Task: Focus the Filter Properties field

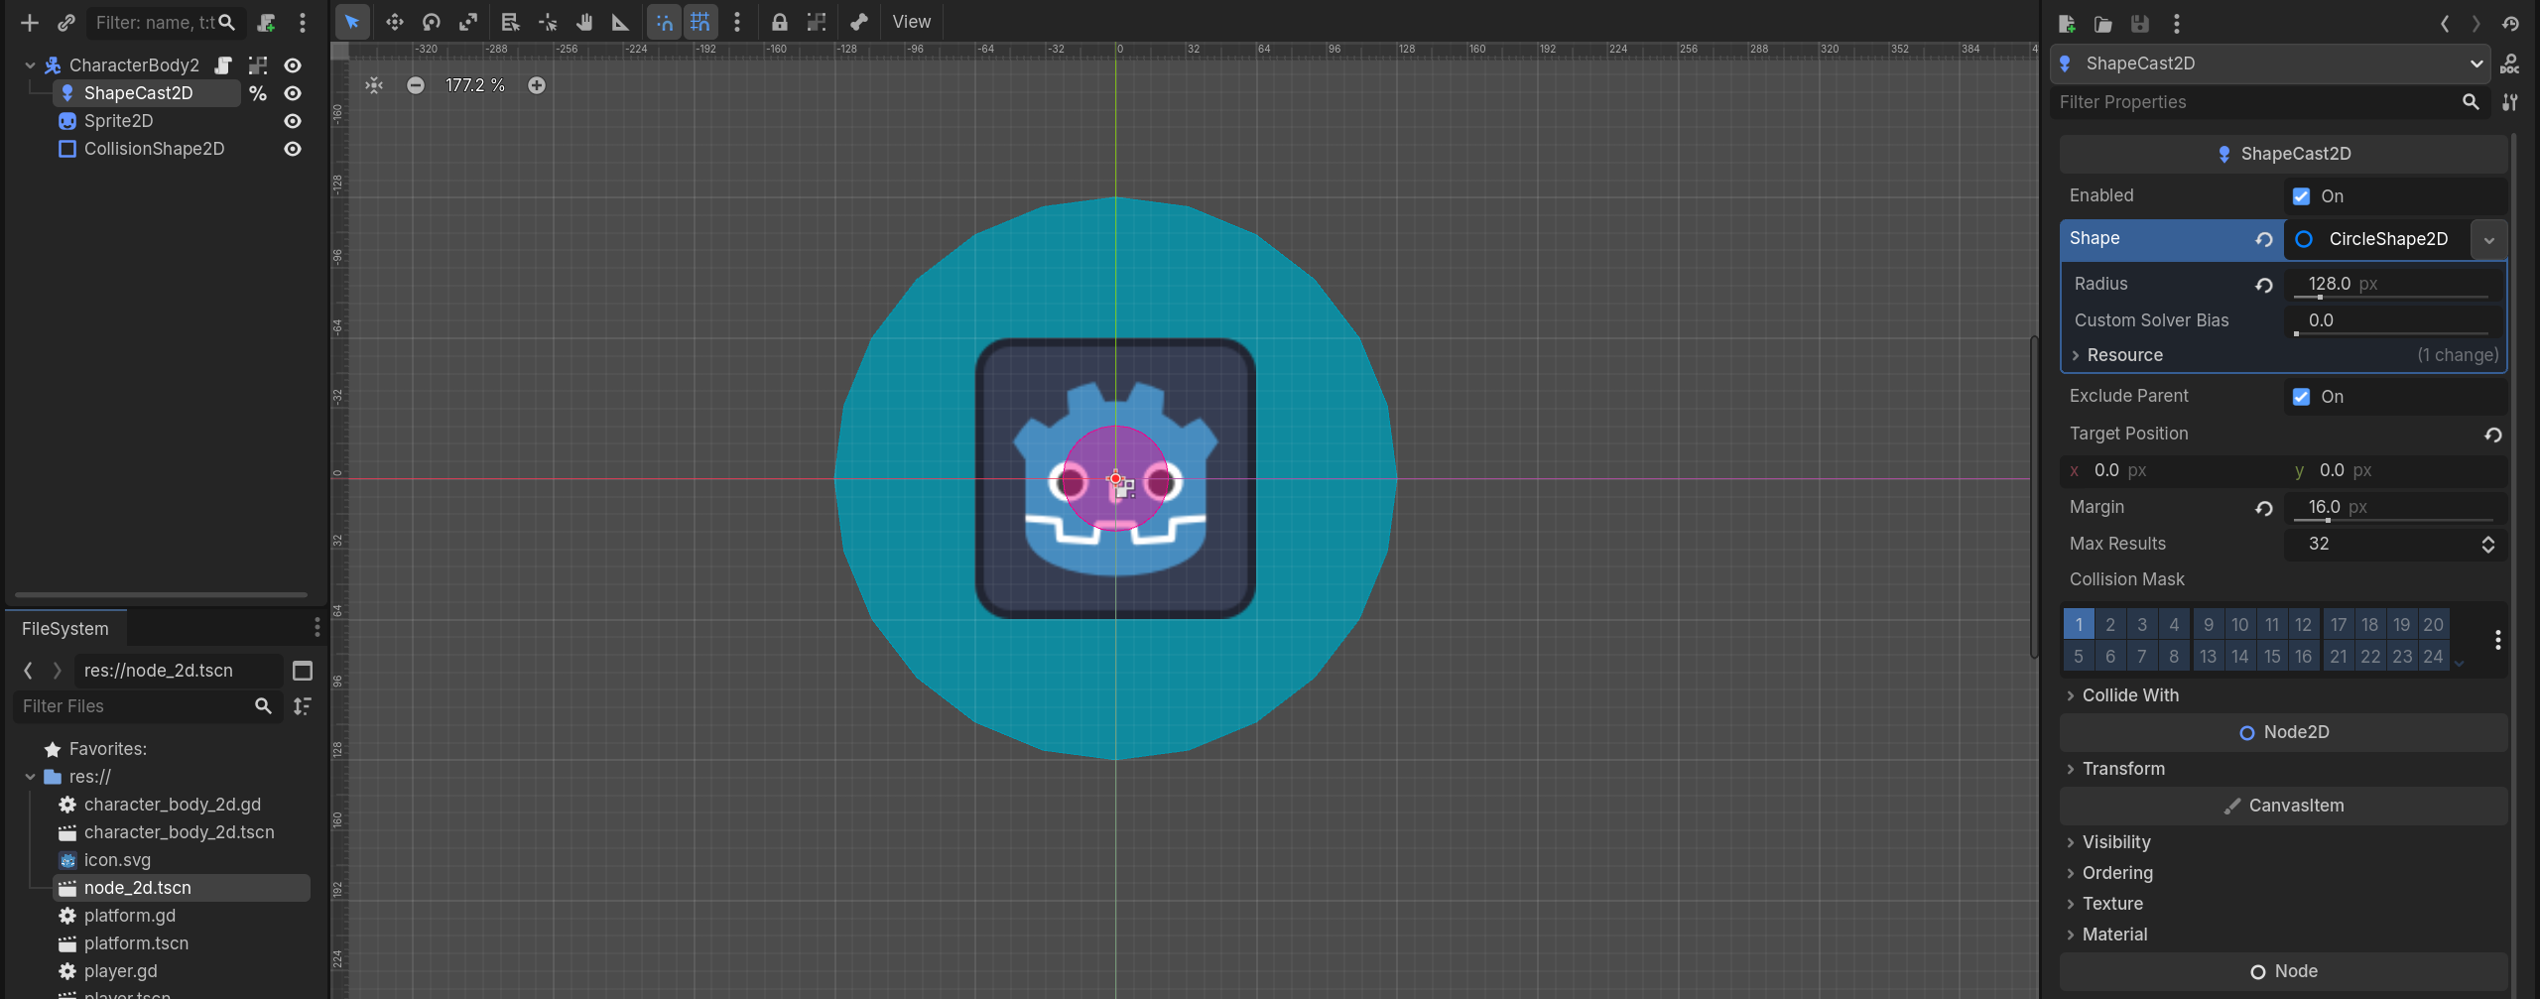Action: pos(2269,102)
